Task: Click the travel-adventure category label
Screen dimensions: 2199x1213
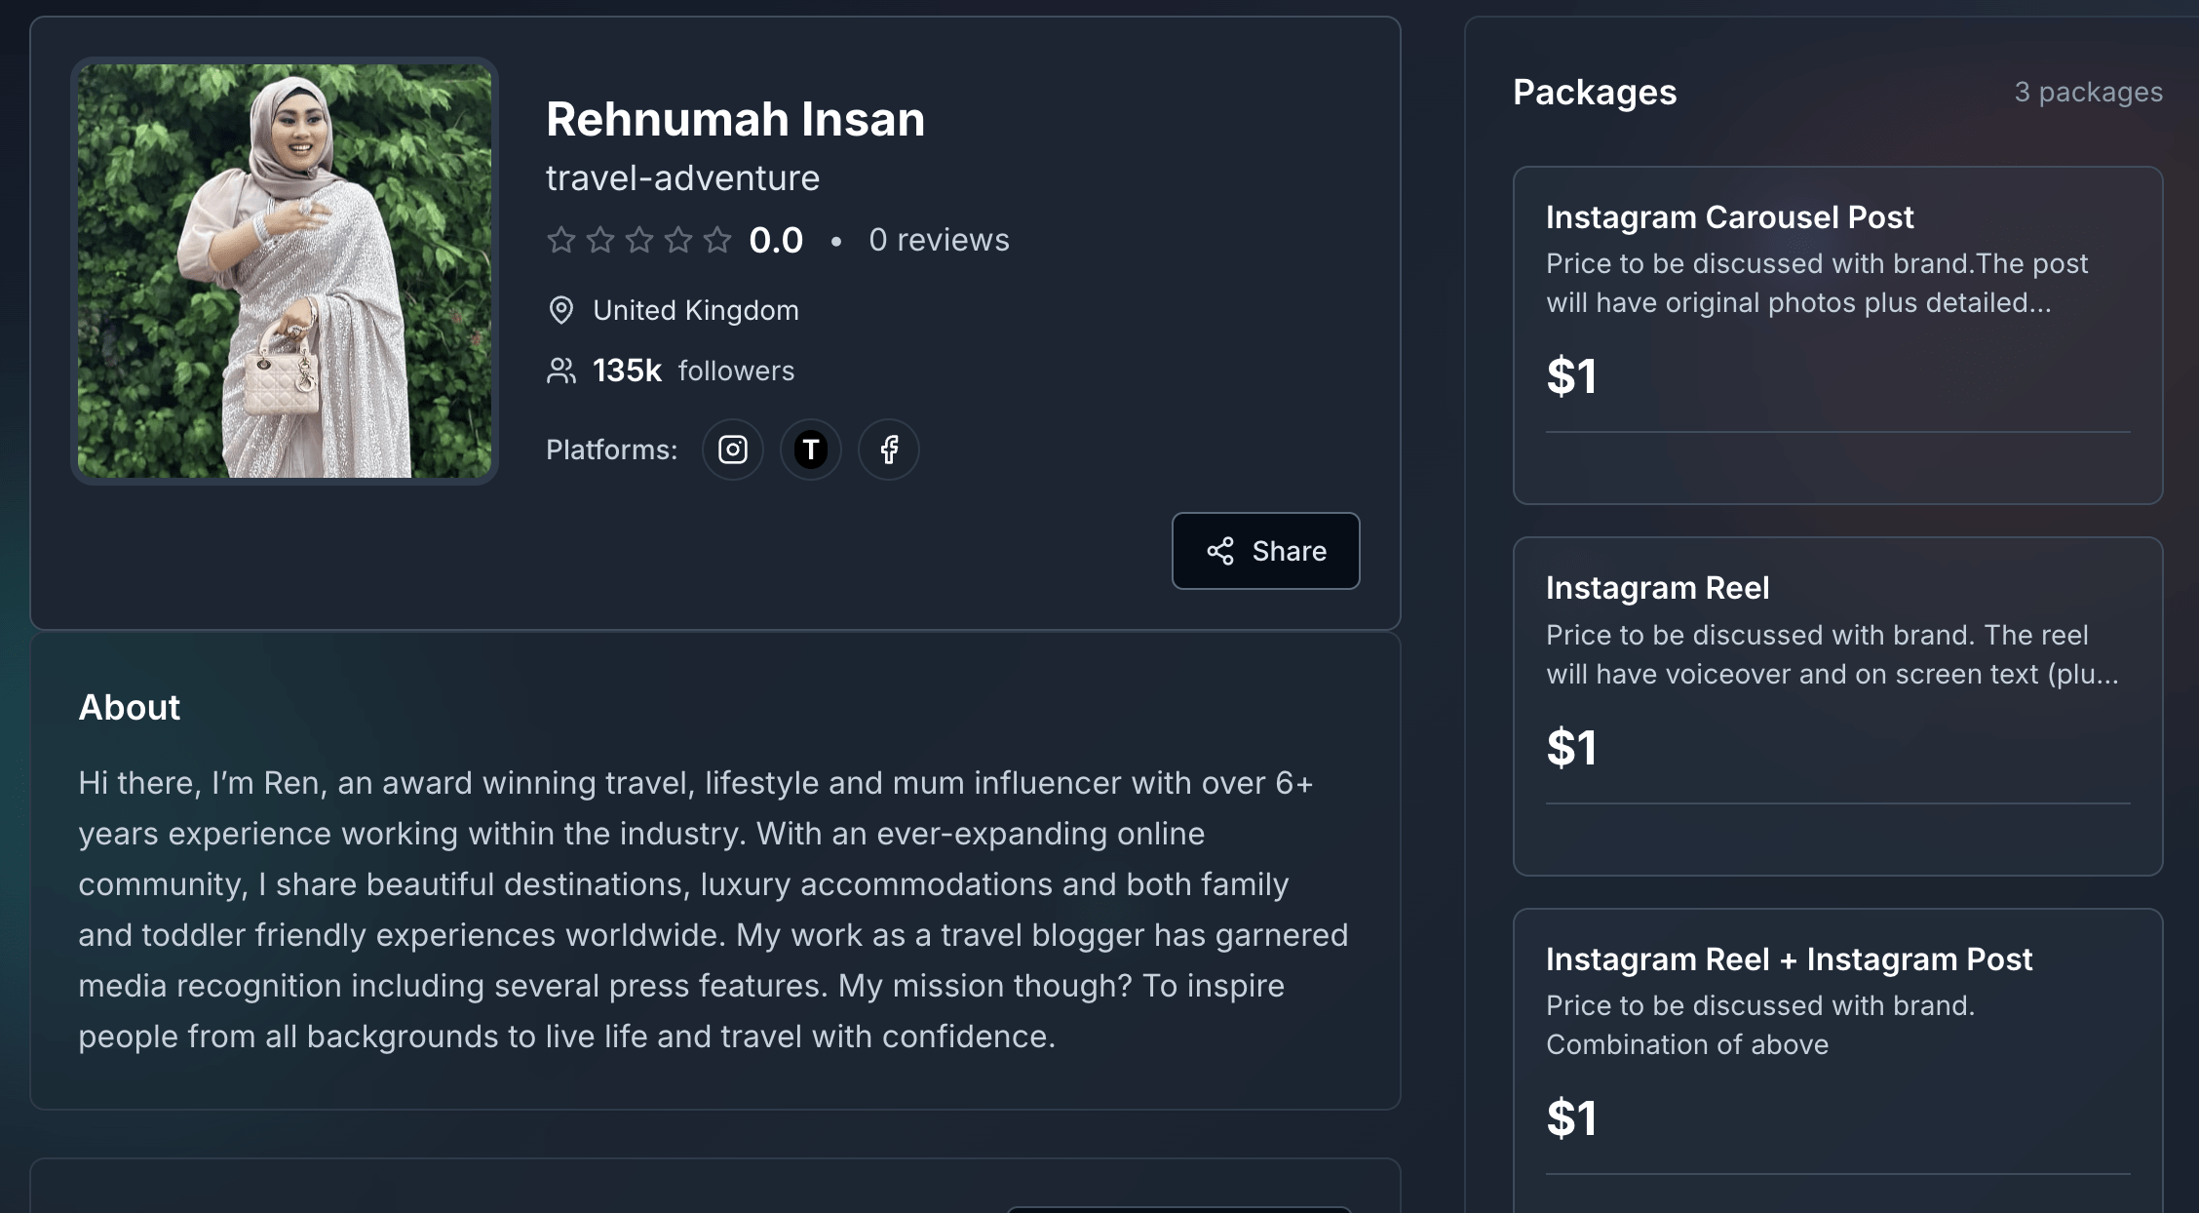Action: 682,178
